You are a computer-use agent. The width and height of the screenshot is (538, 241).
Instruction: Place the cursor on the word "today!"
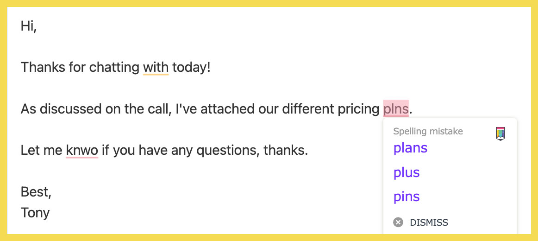coord(191,68)
